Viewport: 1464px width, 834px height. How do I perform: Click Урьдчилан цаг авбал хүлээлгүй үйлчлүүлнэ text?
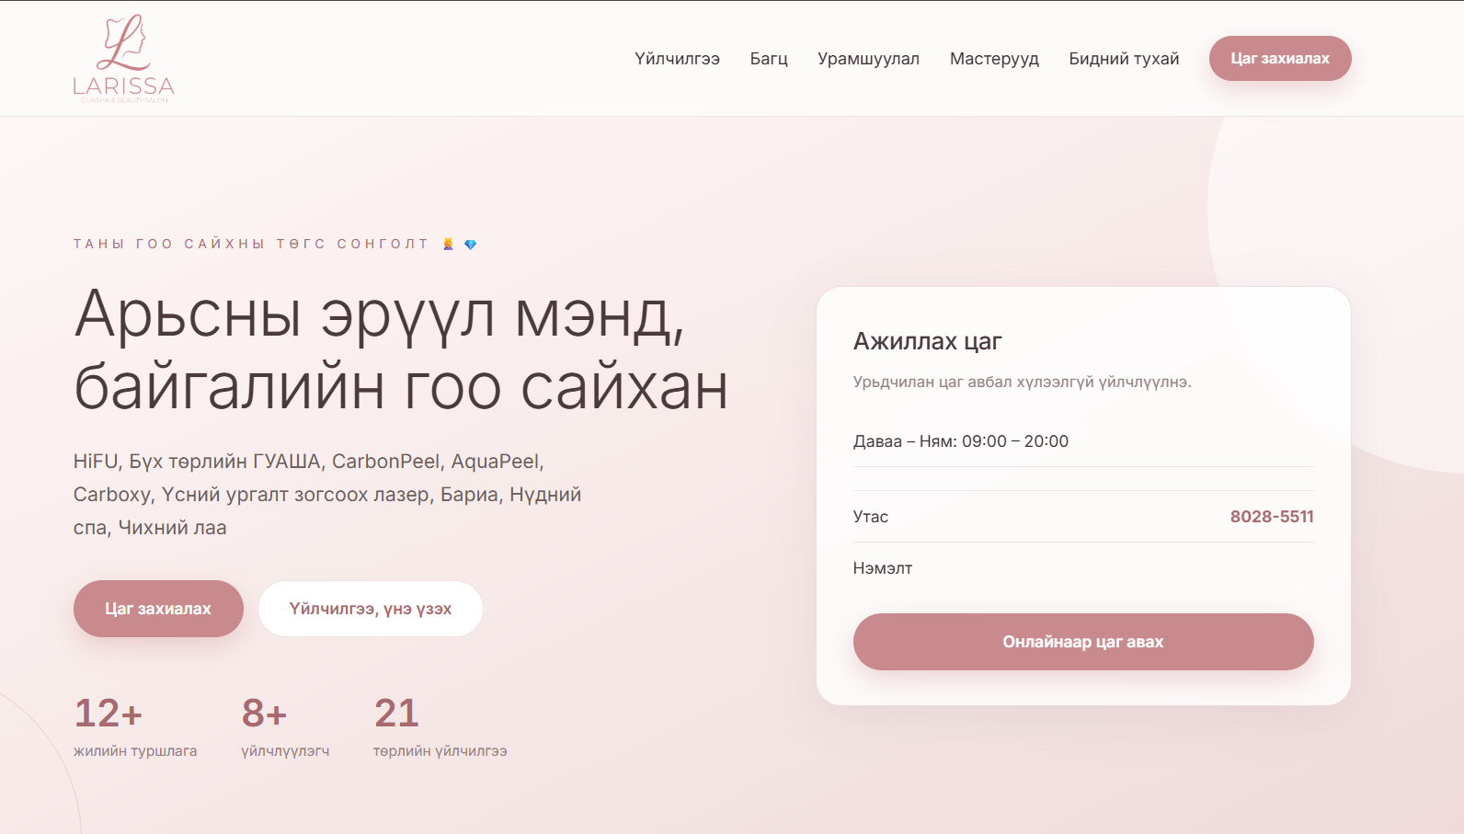tap(1023, 382)
